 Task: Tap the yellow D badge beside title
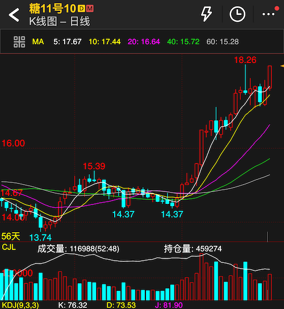coord(81,9)
